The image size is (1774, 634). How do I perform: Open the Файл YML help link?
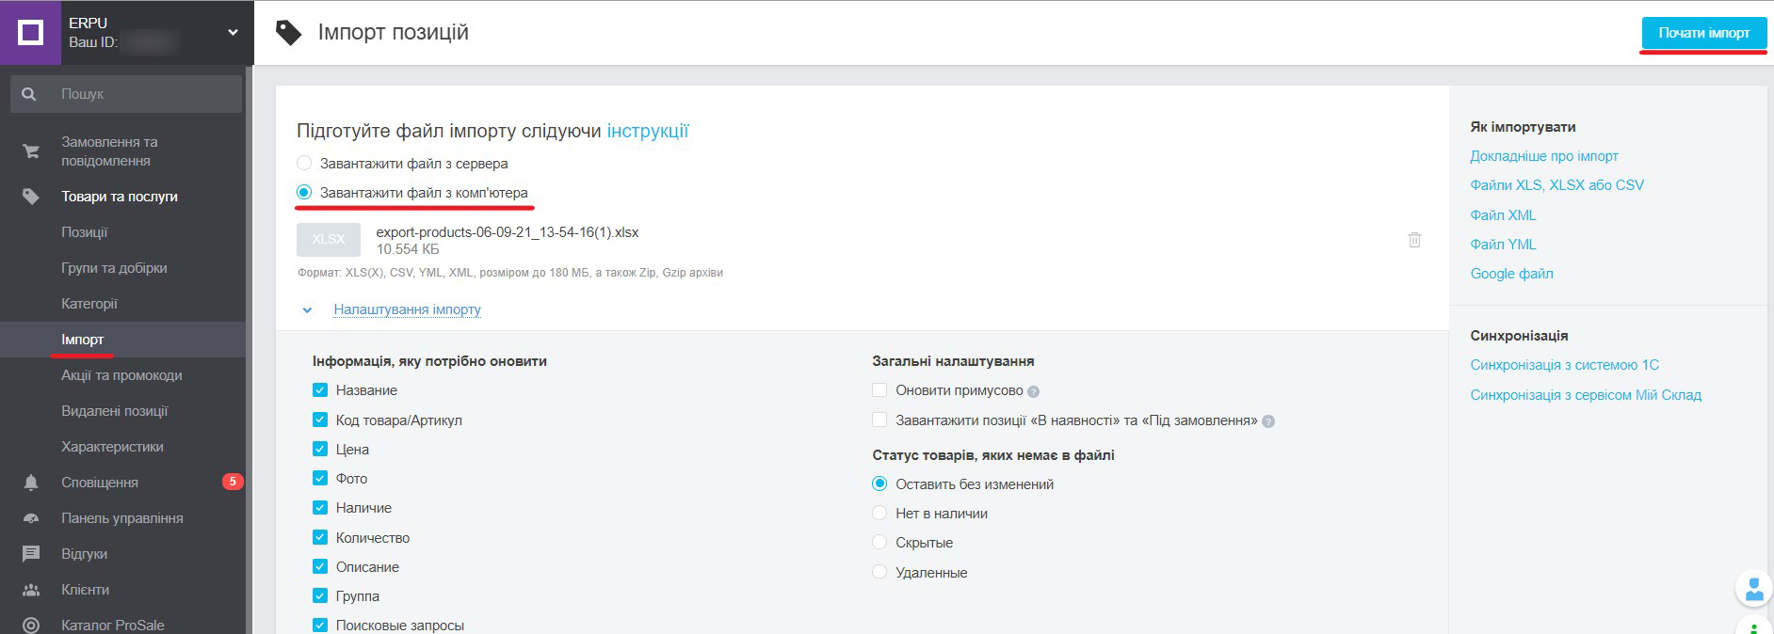pos(1503,245)
